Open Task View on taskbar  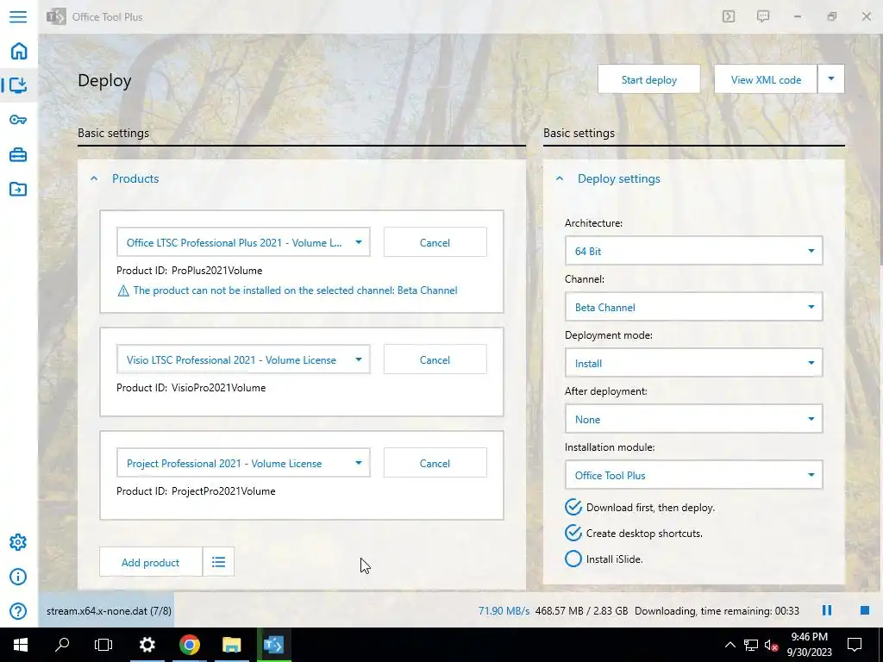(103, 645)
